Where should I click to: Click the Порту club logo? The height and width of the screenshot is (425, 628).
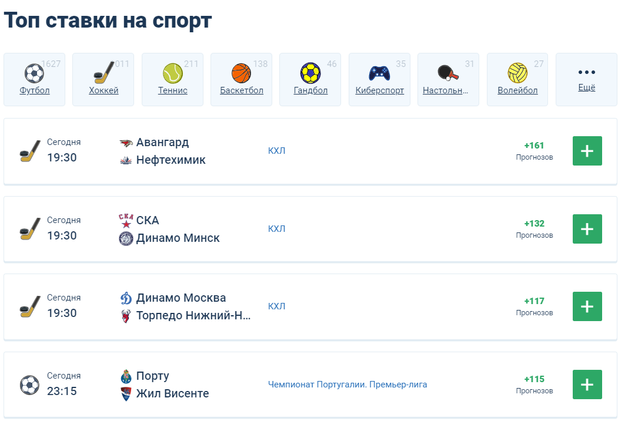click(x=126, y=376)
